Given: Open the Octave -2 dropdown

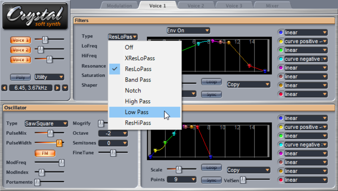Looking at the screenshot, I should 113,133.
